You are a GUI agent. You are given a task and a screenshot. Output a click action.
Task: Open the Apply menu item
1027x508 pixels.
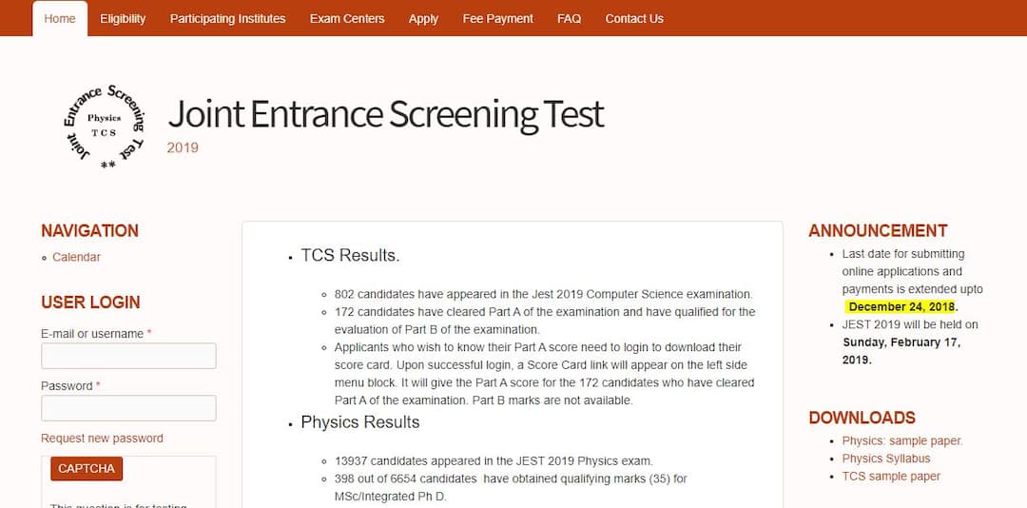(x=423, y=18)
